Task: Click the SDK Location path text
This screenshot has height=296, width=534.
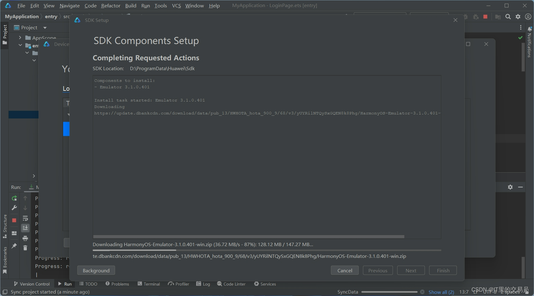Action: 162,69
